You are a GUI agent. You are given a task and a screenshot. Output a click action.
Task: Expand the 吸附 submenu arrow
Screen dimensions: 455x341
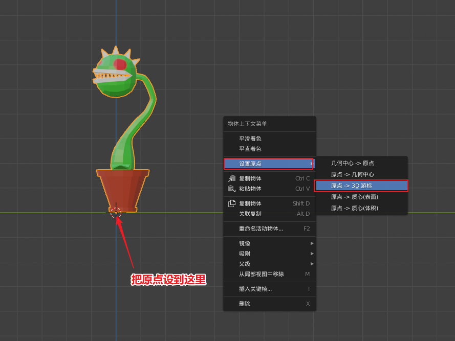coord(312,254)
